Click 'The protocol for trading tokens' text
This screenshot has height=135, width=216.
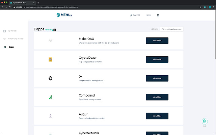pos(91,81)
